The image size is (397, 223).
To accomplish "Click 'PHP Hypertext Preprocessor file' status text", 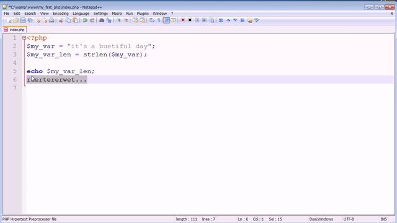I will pyautogui.click(x=29, y=219).
